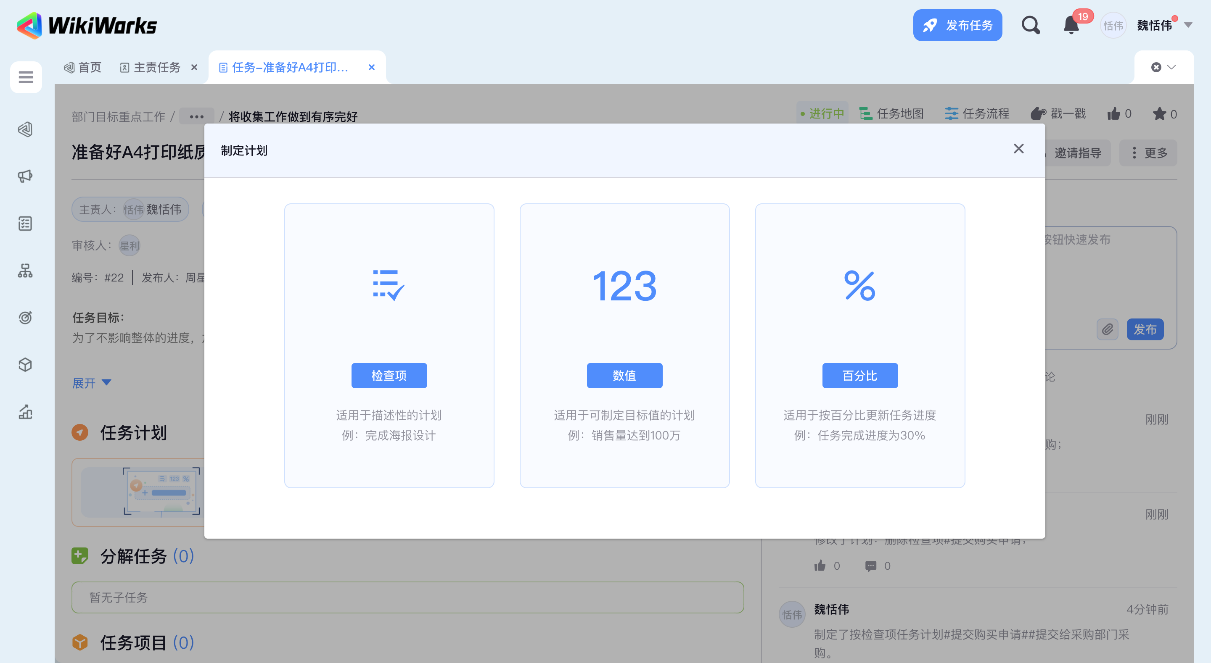Select the 数值 plan type
Image resolution: width=1211 pixels, height=663 pixels.
624,376
